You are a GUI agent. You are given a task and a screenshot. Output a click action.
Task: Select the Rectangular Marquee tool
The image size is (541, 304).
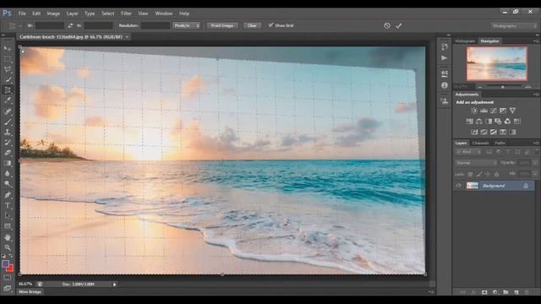coord(8,59)
